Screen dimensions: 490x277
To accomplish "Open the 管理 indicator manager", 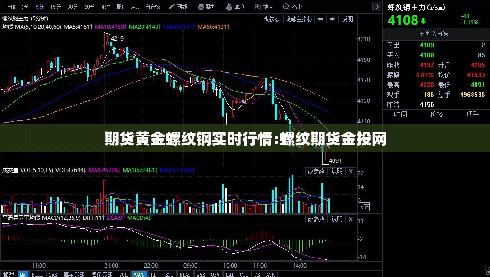I will click(9, 274).
